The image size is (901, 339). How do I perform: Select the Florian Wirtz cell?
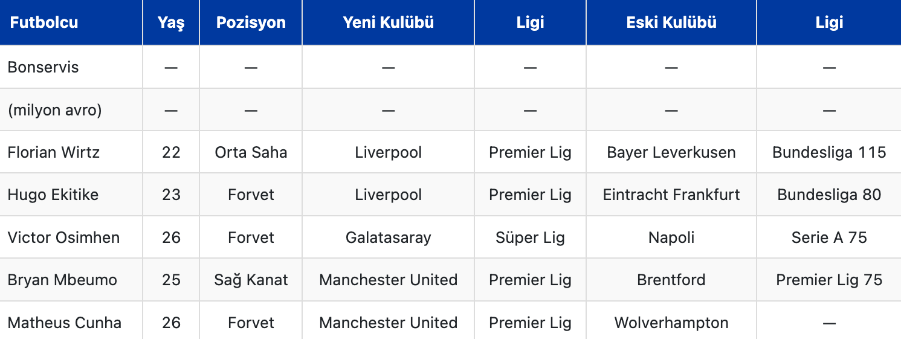tap(54, 152)
